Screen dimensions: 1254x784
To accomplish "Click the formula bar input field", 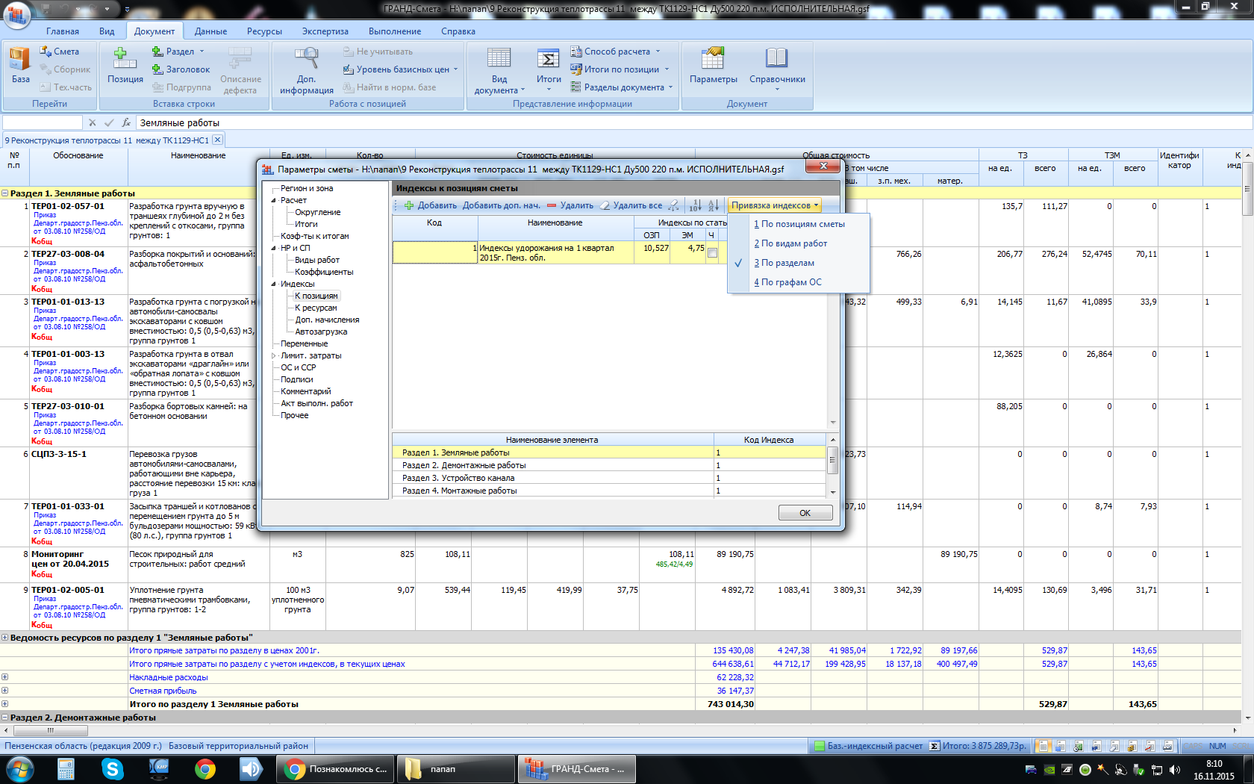I will click(672, 122).
